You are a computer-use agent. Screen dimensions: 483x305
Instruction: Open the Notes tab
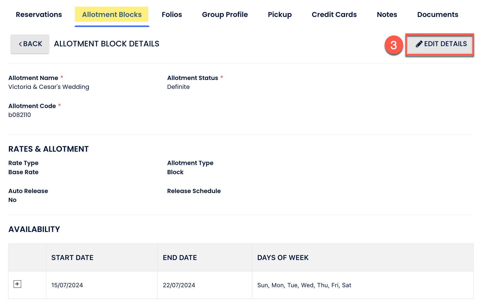387,14
